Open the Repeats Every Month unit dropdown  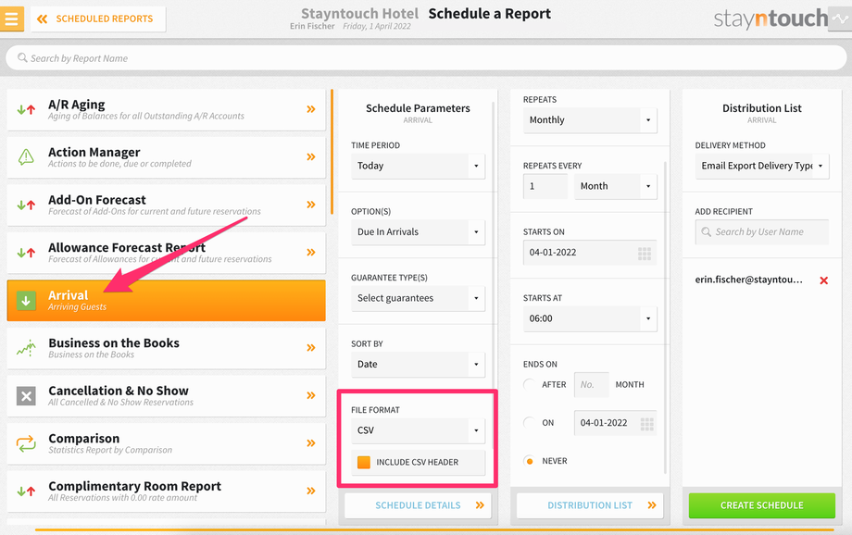(616, 186)
